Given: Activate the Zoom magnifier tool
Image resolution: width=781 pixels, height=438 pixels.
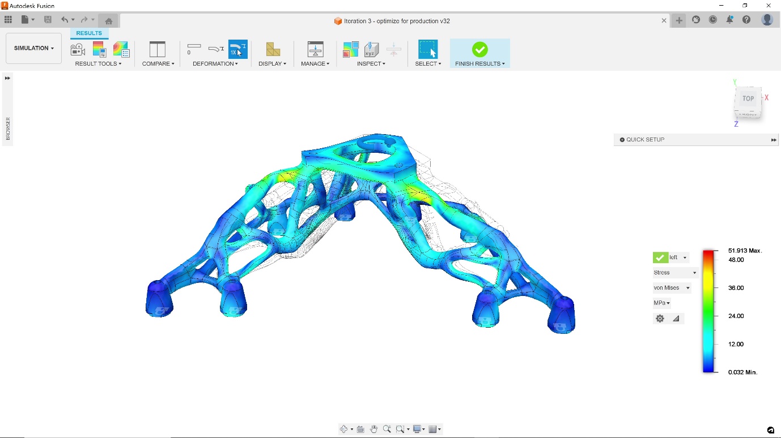Looking at the screenshot, I should 387,429.
